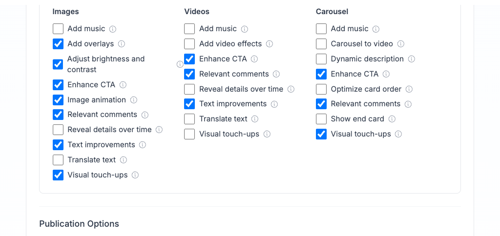Show info about Dynamic description

point(412,59)
